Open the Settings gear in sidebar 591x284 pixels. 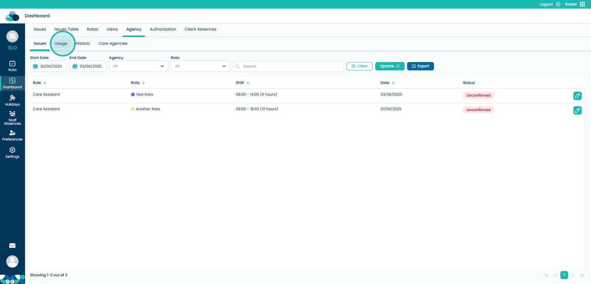pos(12,152)
